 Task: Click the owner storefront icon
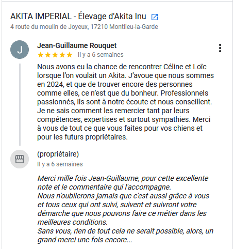(x=20, y=159)
